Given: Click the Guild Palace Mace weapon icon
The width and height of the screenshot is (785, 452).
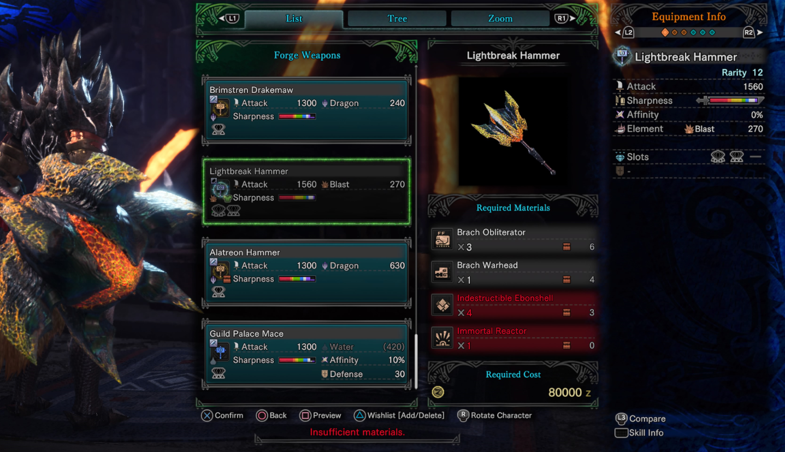Looking at the screenshot, I should (x=220, y=353).
